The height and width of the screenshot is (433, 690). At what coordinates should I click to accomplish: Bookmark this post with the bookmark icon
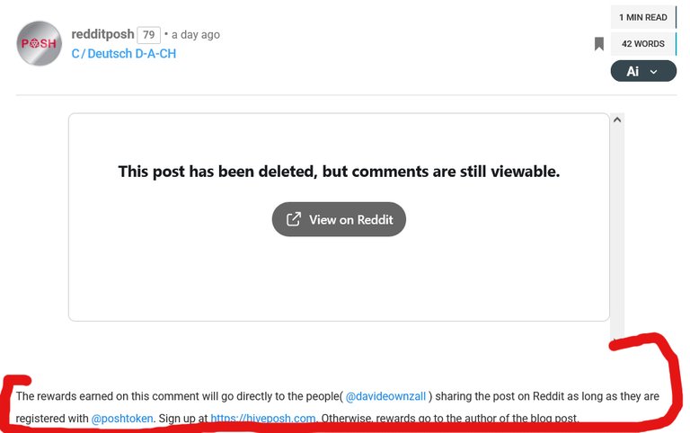tap(599, 43)
